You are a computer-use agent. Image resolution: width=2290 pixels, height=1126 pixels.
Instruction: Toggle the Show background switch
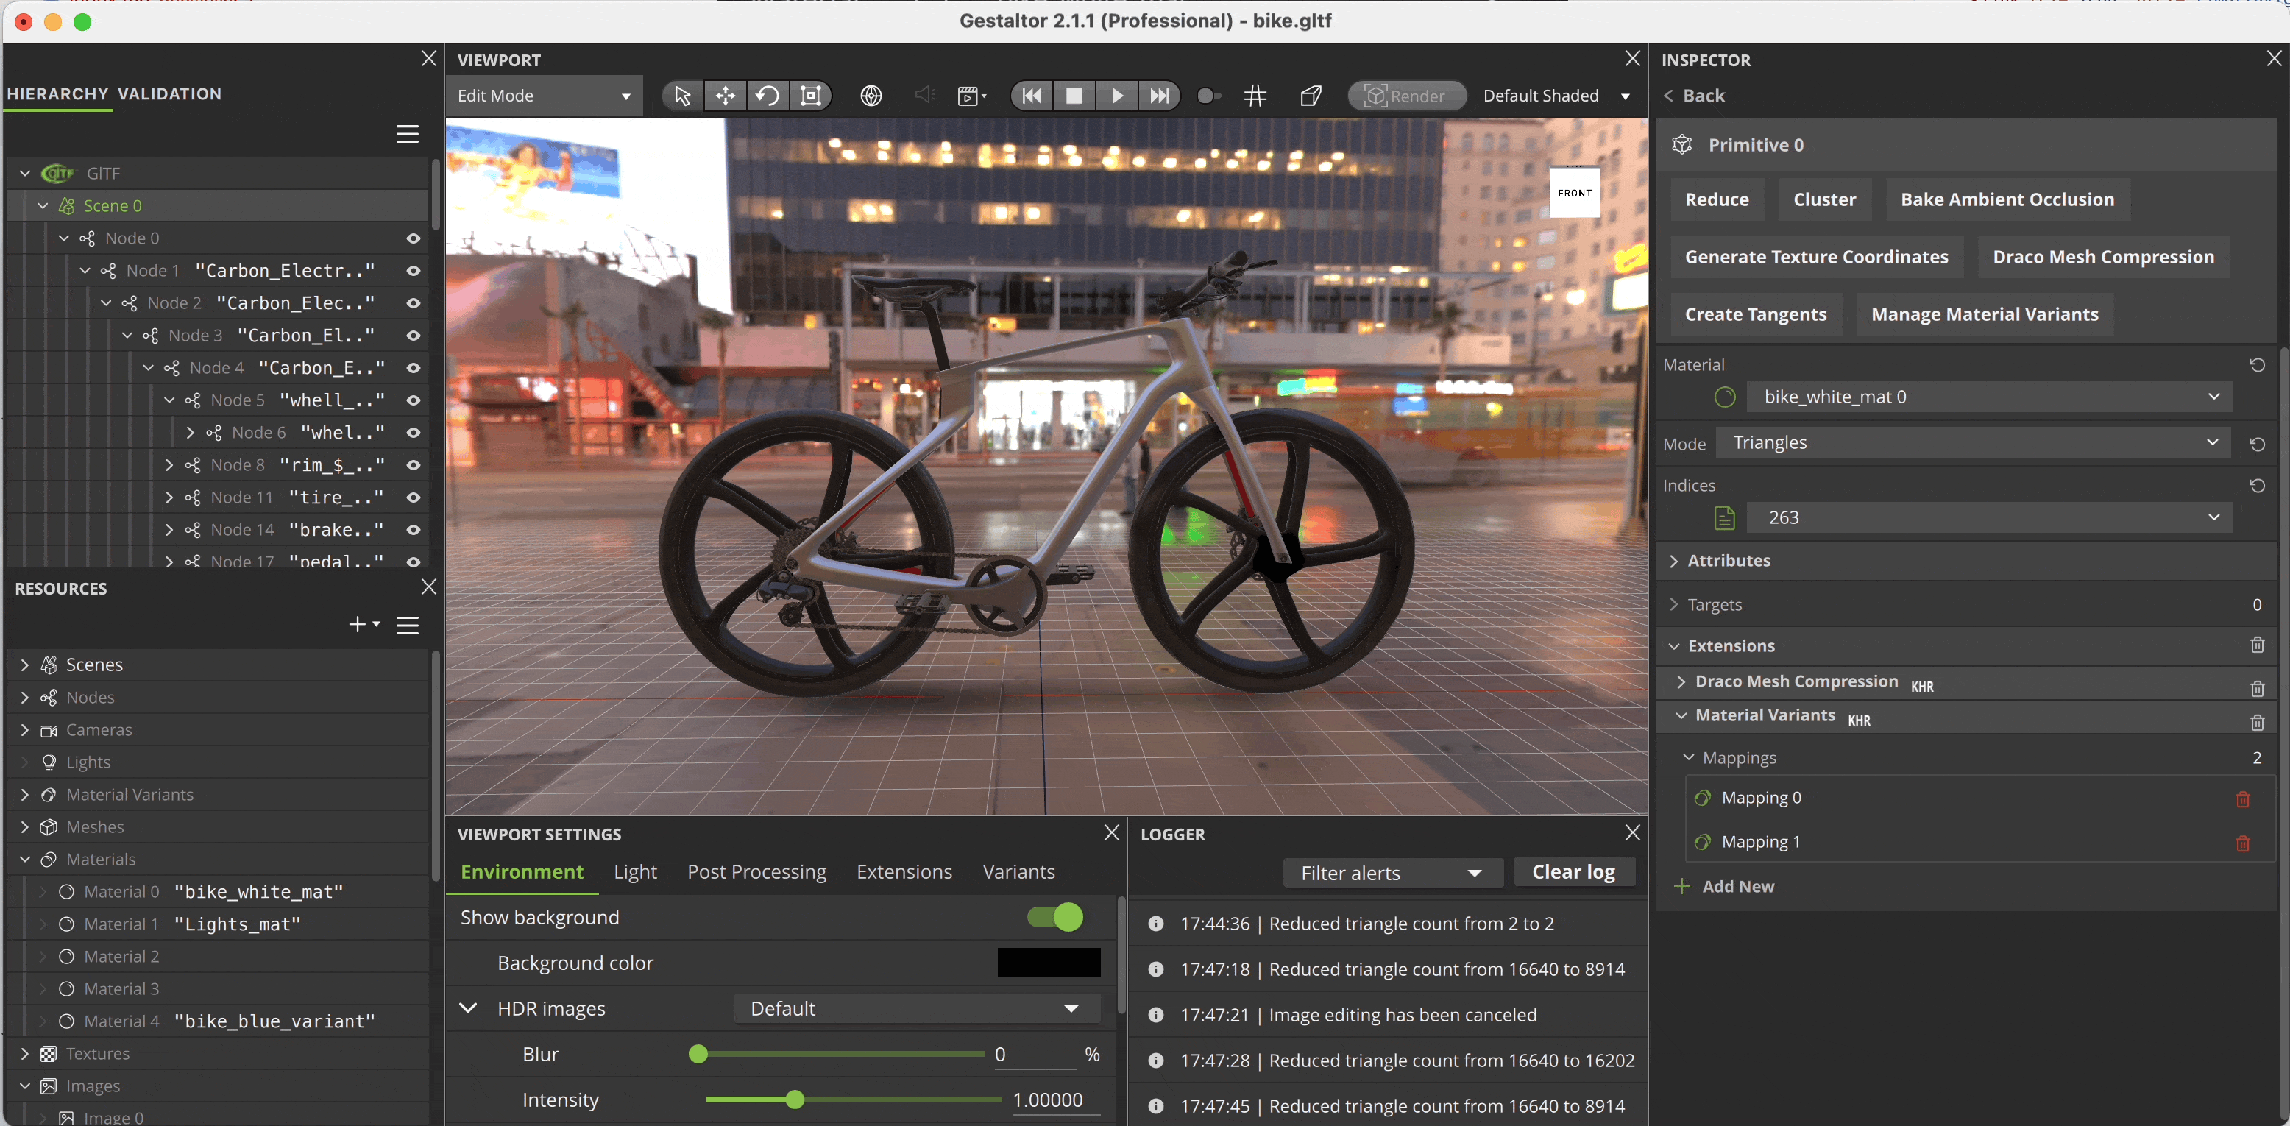coord(1054,917)
